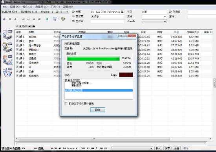
Task: Click the WRI write CD sidebar icon
Action: coord(7,73)
